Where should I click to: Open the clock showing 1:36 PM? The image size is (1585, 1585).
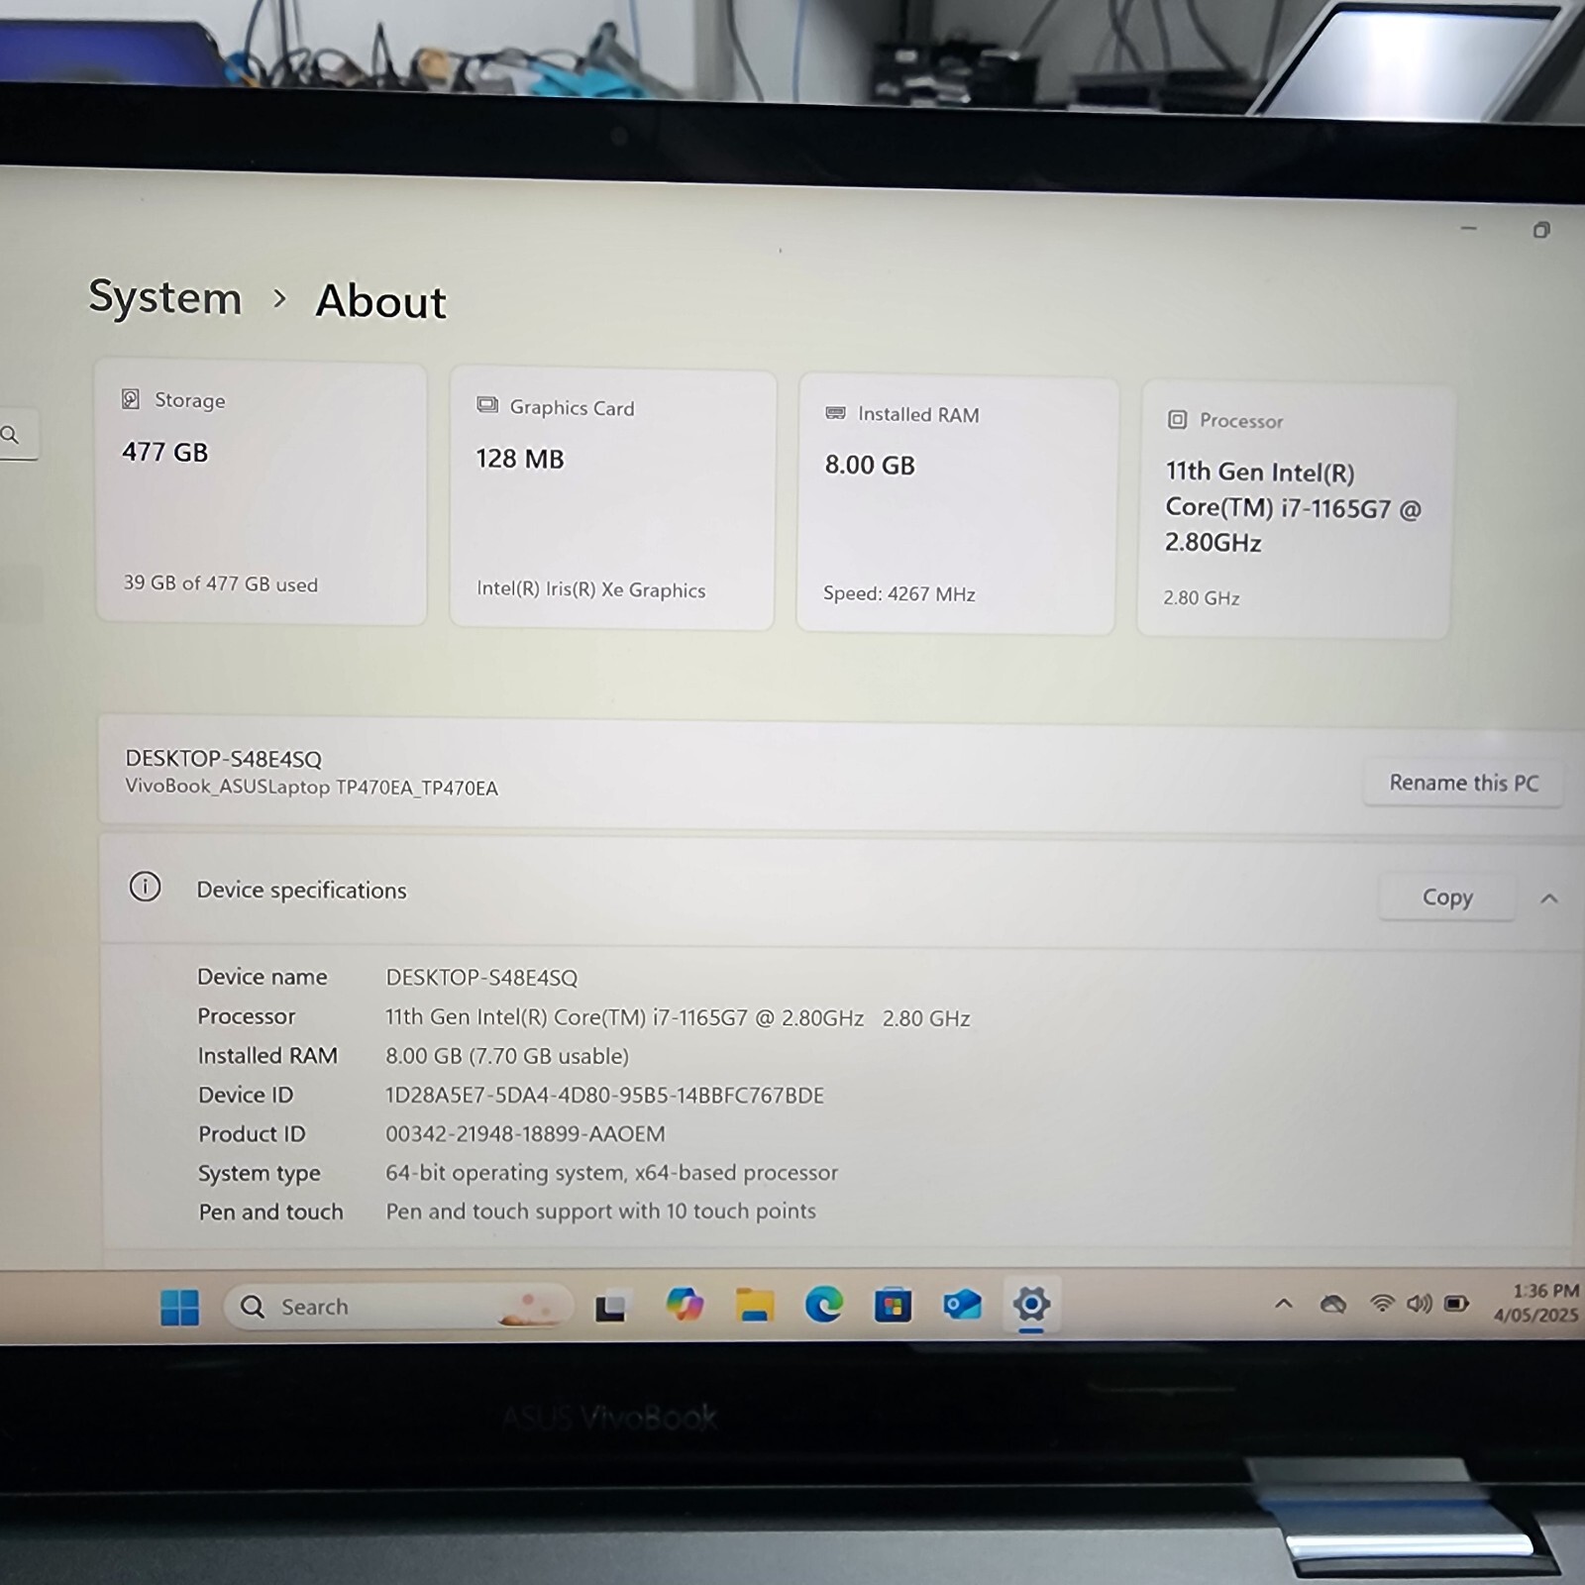pyautogui.click(x=1536, y=1303)
